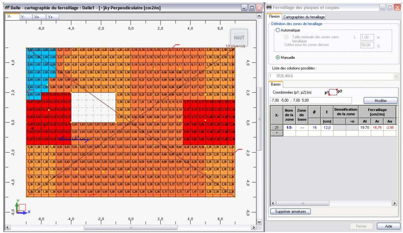Viewport: 403px width, 233px height.
Task: Choose the Manuelle radio option
Action: (278, 58)
